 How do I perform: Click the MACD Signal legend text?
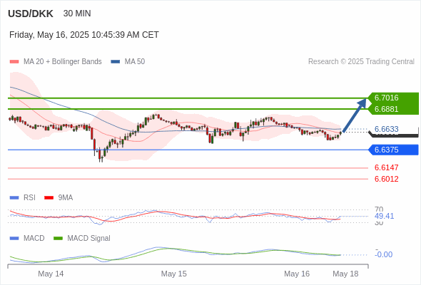pos(89,239)
